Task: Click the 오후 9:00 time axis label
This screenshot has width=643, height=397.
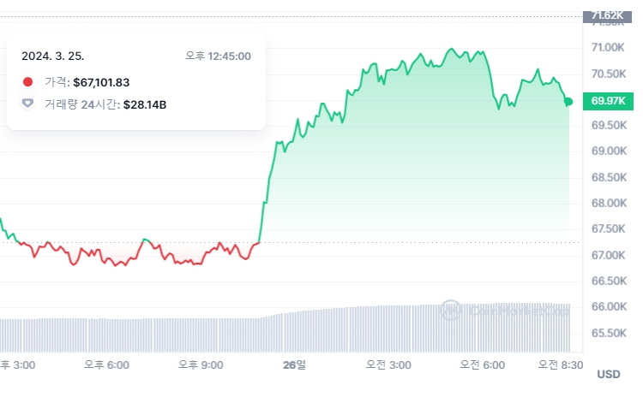Action: (201, 364)
